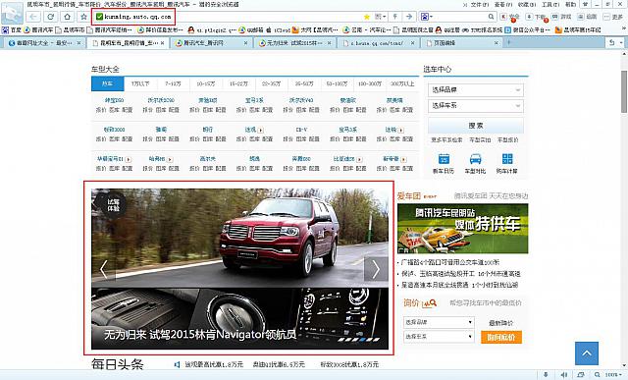Image resolution: width=628 pixels, height=380 pixels.
Task: Open the headline 无为归来 试驾2015林肯Navigator领航员
Action: [200, 334]
